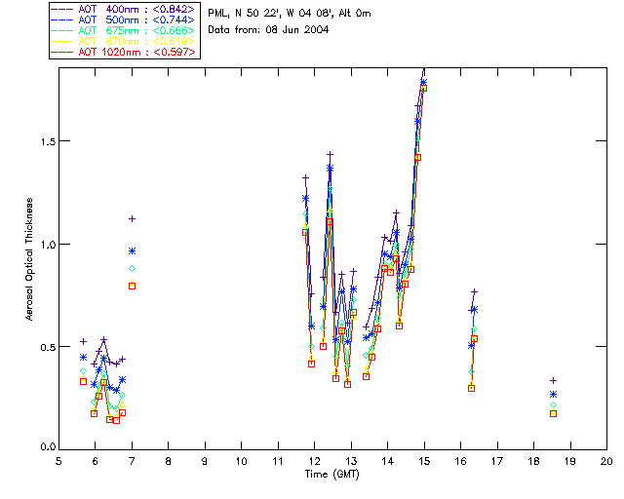Image resolution: width=624 pixels, height=499 pixels.
Task: Click the red dashed line swatch for 1020nm
Action: pos(63,52)
